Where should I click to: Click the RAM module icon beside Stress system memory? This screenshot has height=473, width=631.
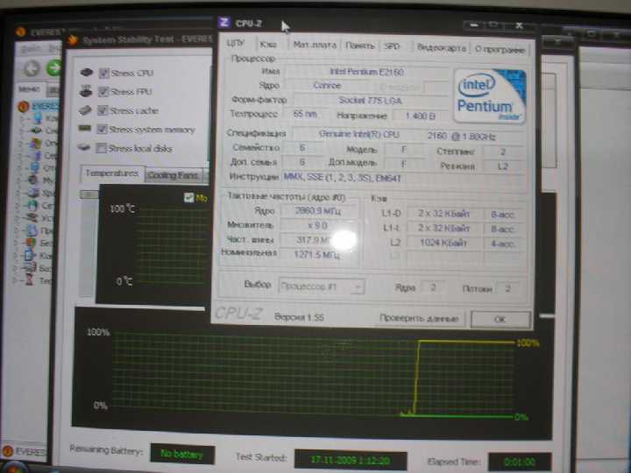pyautogui.click(x=84, y=129)
